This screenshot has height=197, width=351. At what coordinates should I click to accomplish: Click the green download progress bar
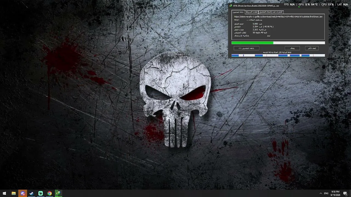pos(278,43)
